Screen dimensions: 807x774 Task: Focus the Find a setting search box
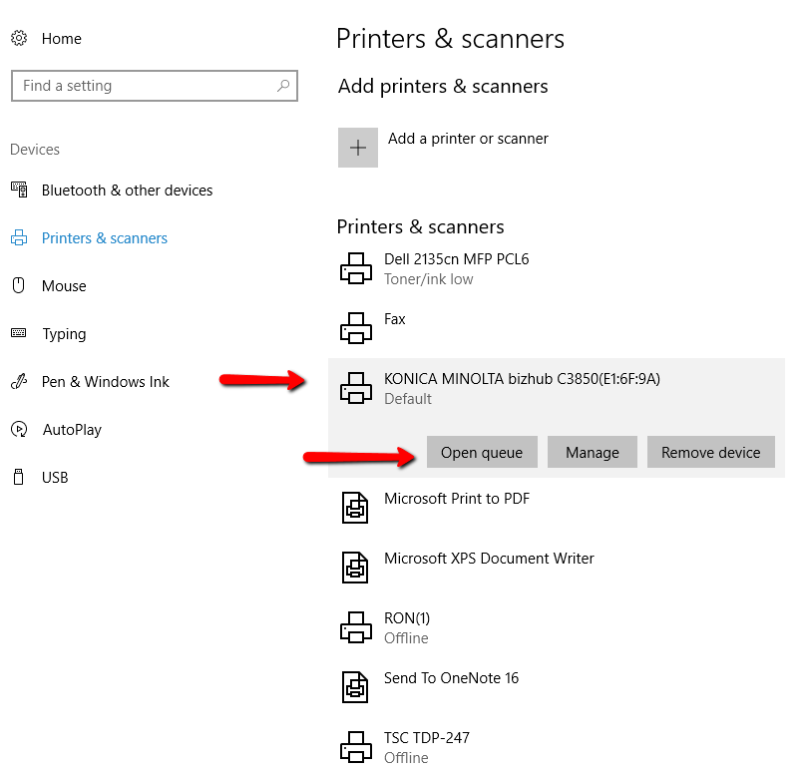[155, 86]
